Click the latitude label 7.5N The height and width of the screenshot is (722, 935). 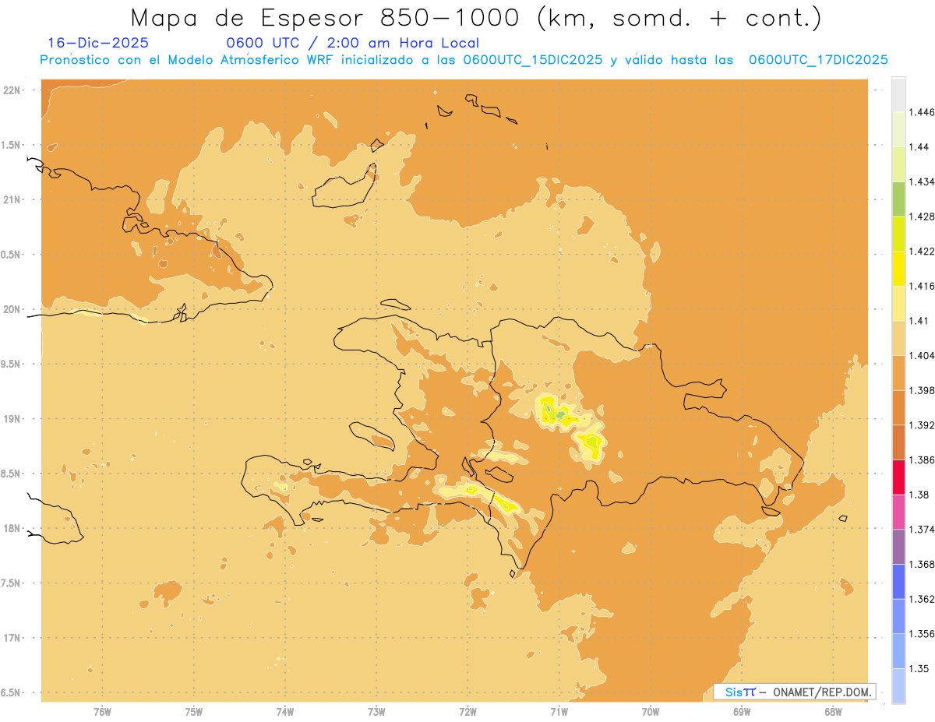(x=10, y=583)
